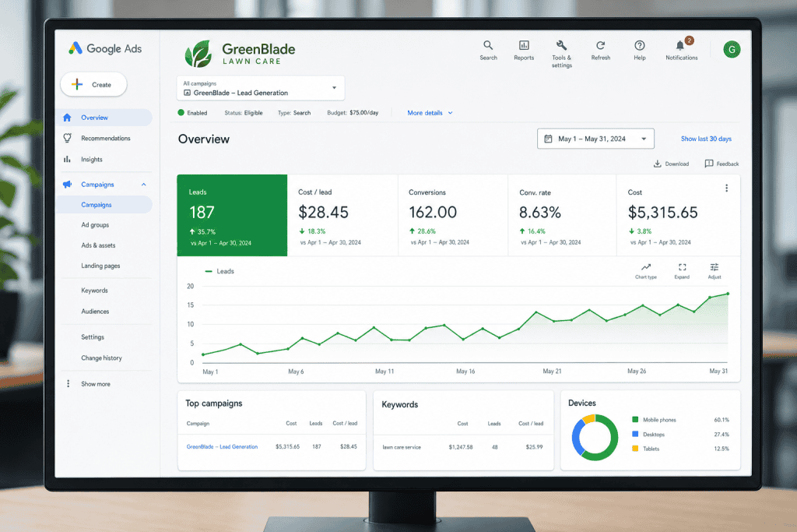Collapse the Campaigns section chevron
Screen dimensions: 797x532
click(144, 184)
